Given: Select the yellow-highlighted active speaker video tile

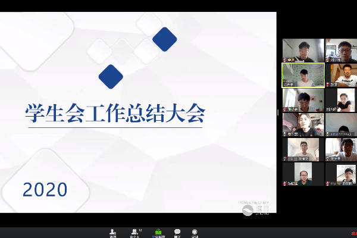Looking at the screenshot, I should point(303,75).
